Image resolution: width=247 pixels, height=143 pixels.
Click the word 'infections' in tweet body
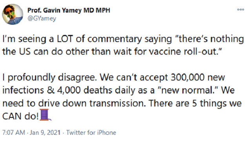click(x=23, y=90)
